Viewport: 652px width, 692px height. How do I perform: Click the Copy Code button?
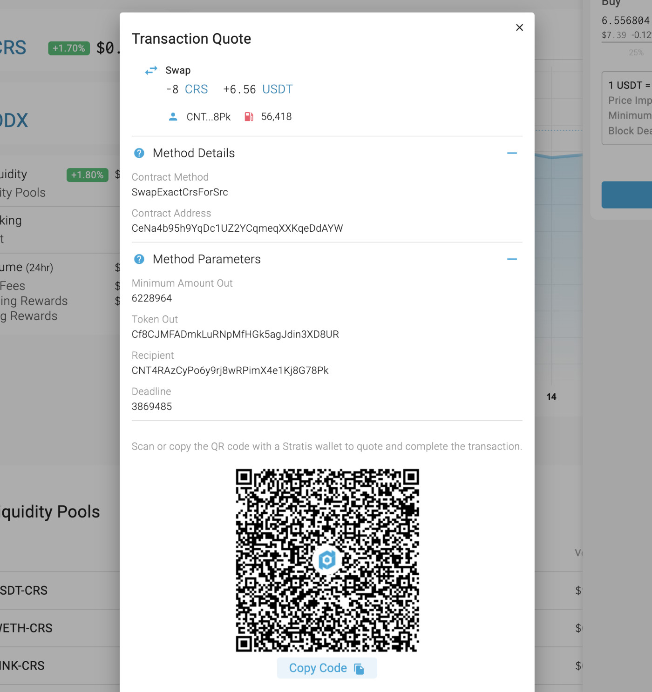[x=327, y=668]
